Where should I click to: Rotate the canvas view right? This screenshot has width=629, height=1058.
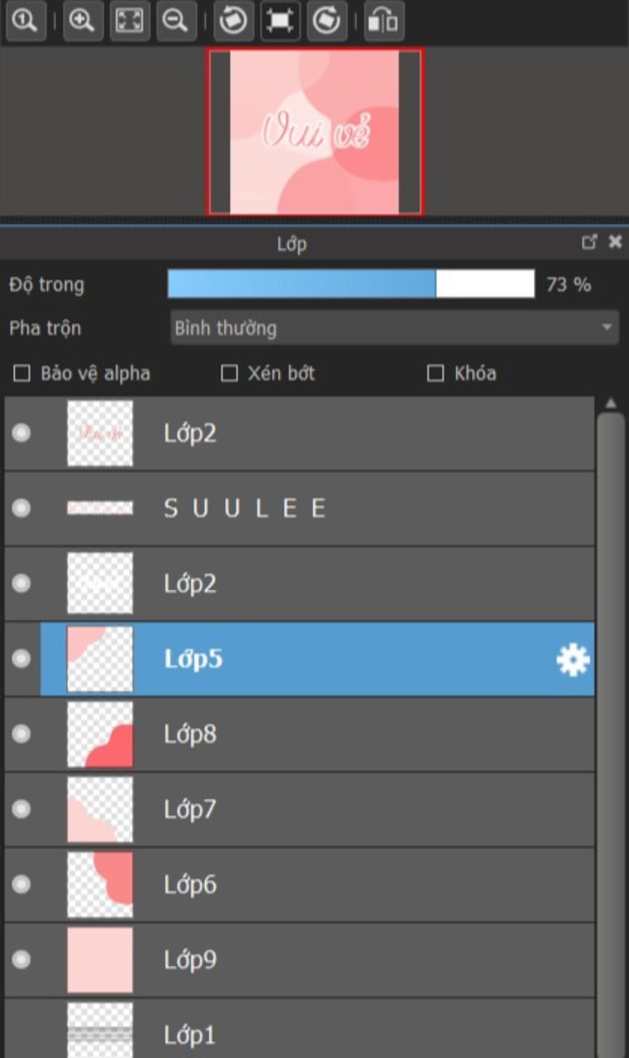click(327, 21)
